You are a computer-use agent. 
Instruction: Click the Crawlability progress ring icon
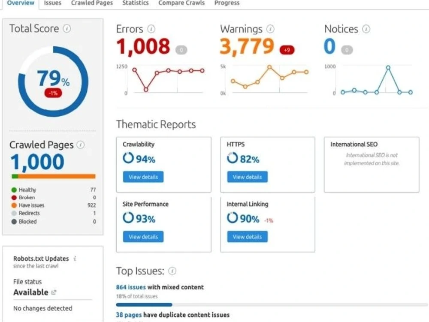128,158
